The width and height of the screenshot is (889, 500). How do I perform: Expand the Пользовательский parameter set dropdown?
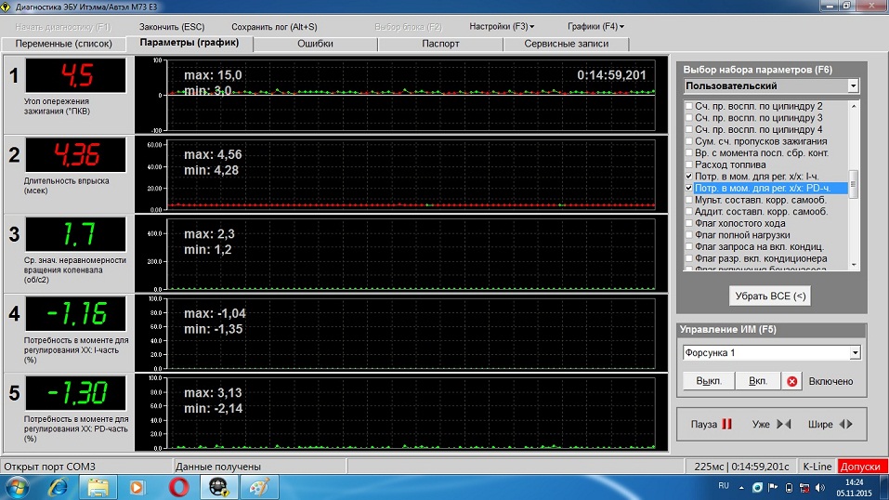click(x=853, y=86)
